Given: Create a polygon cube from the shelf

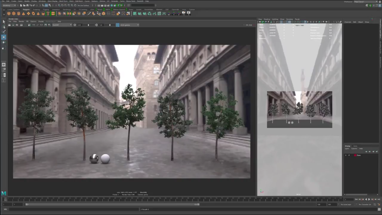Looking at the screenshot, I should (x=14, y=13).
